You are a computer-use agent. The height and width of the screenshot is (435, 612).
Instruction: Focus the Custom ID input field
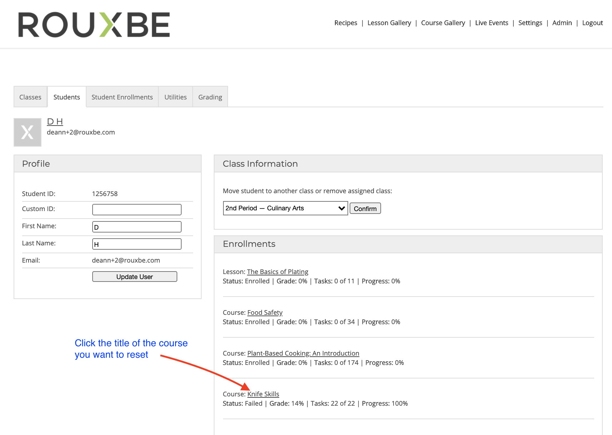click(x=137, y=210)
